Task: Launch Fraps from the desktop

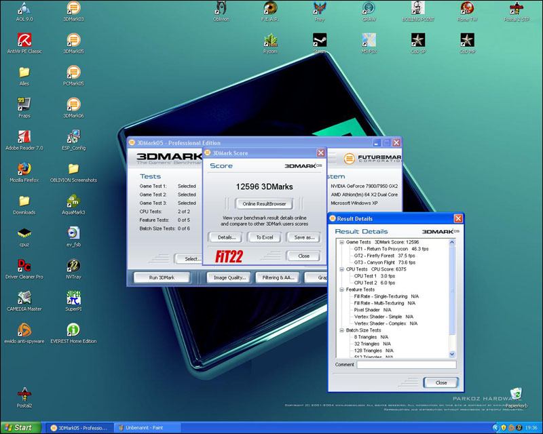Action: click(x=24, y=108)
